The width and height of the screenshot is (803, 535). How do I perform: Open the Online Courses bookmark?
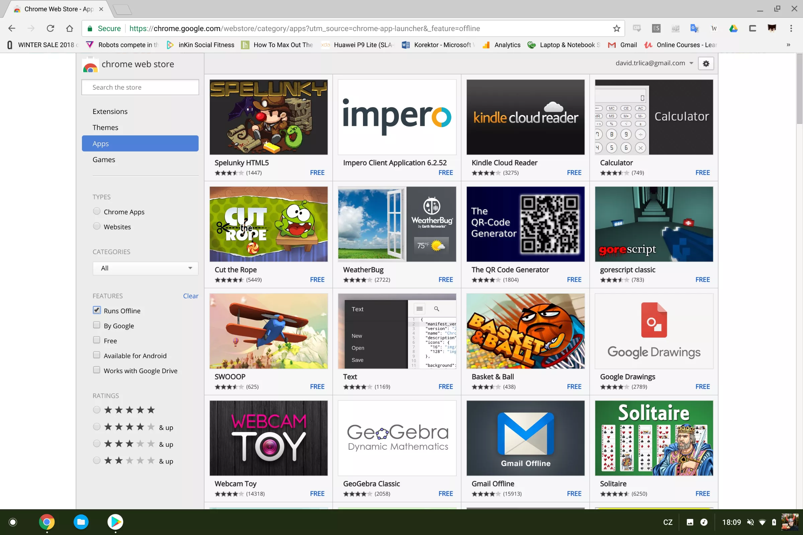tap(681, 45)
